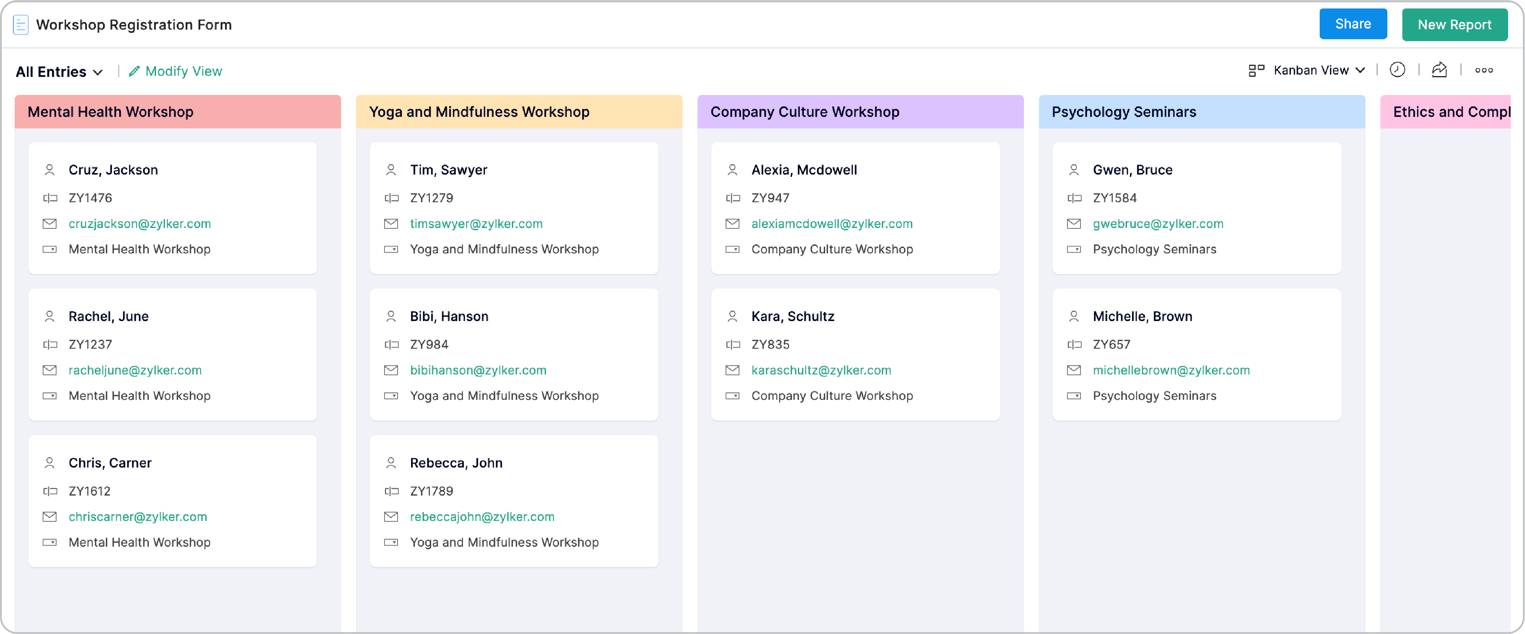Click the New Report button
Viewport: 1525px width, 634px height.
point(1455,25)
